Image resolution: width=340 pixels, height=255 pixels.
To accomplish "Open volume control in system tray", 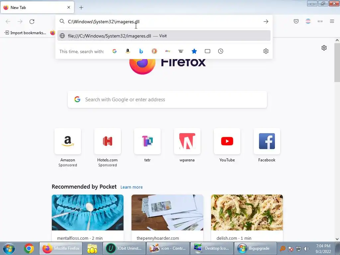I will pos(306,249).
